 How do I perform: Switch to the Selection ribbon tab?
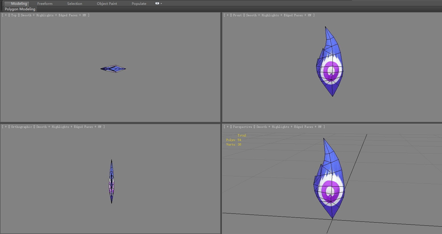[x=75, y=3]
